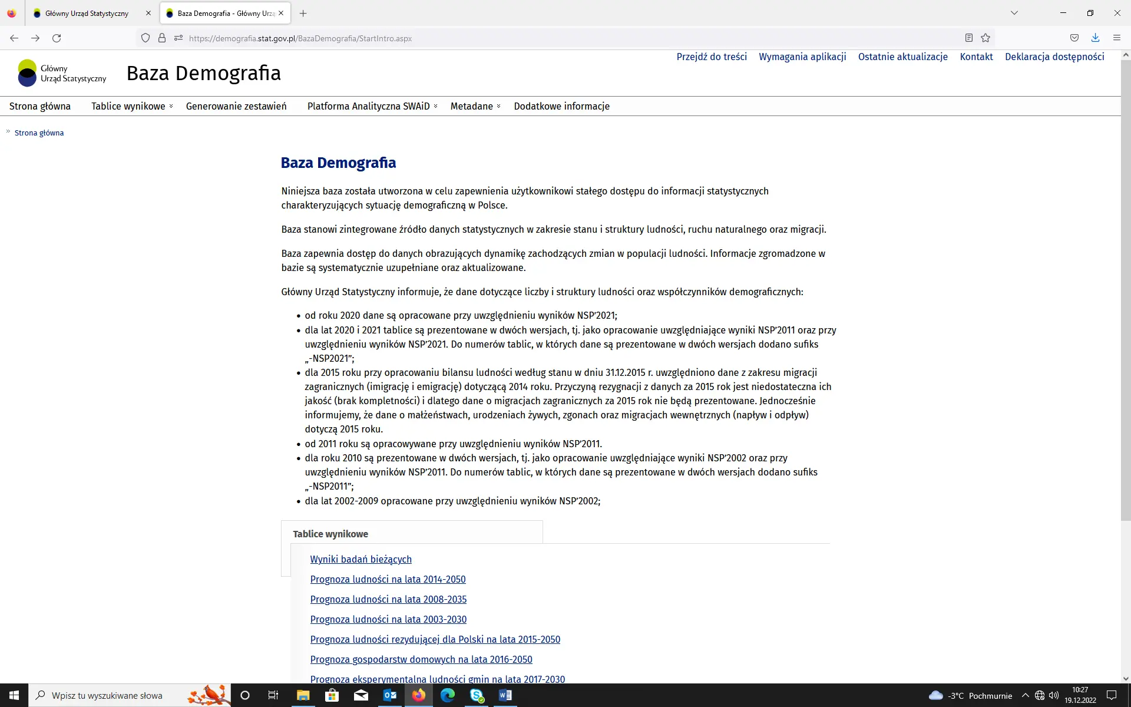The image size is (1131, 707).
Task: Close the Główny Urząd Statystyczny tab
Action: (148, 13)
